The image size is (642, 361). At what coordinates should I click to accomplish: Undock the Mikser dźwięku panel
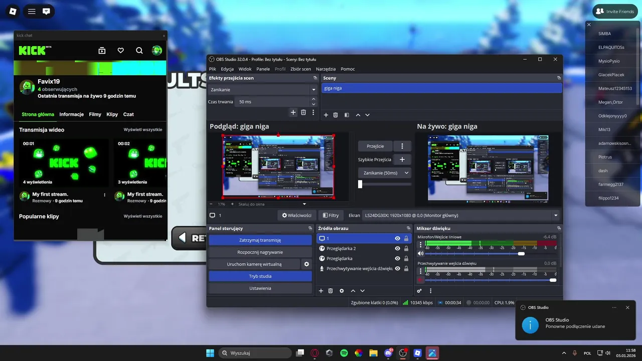[x=559, y=228]
